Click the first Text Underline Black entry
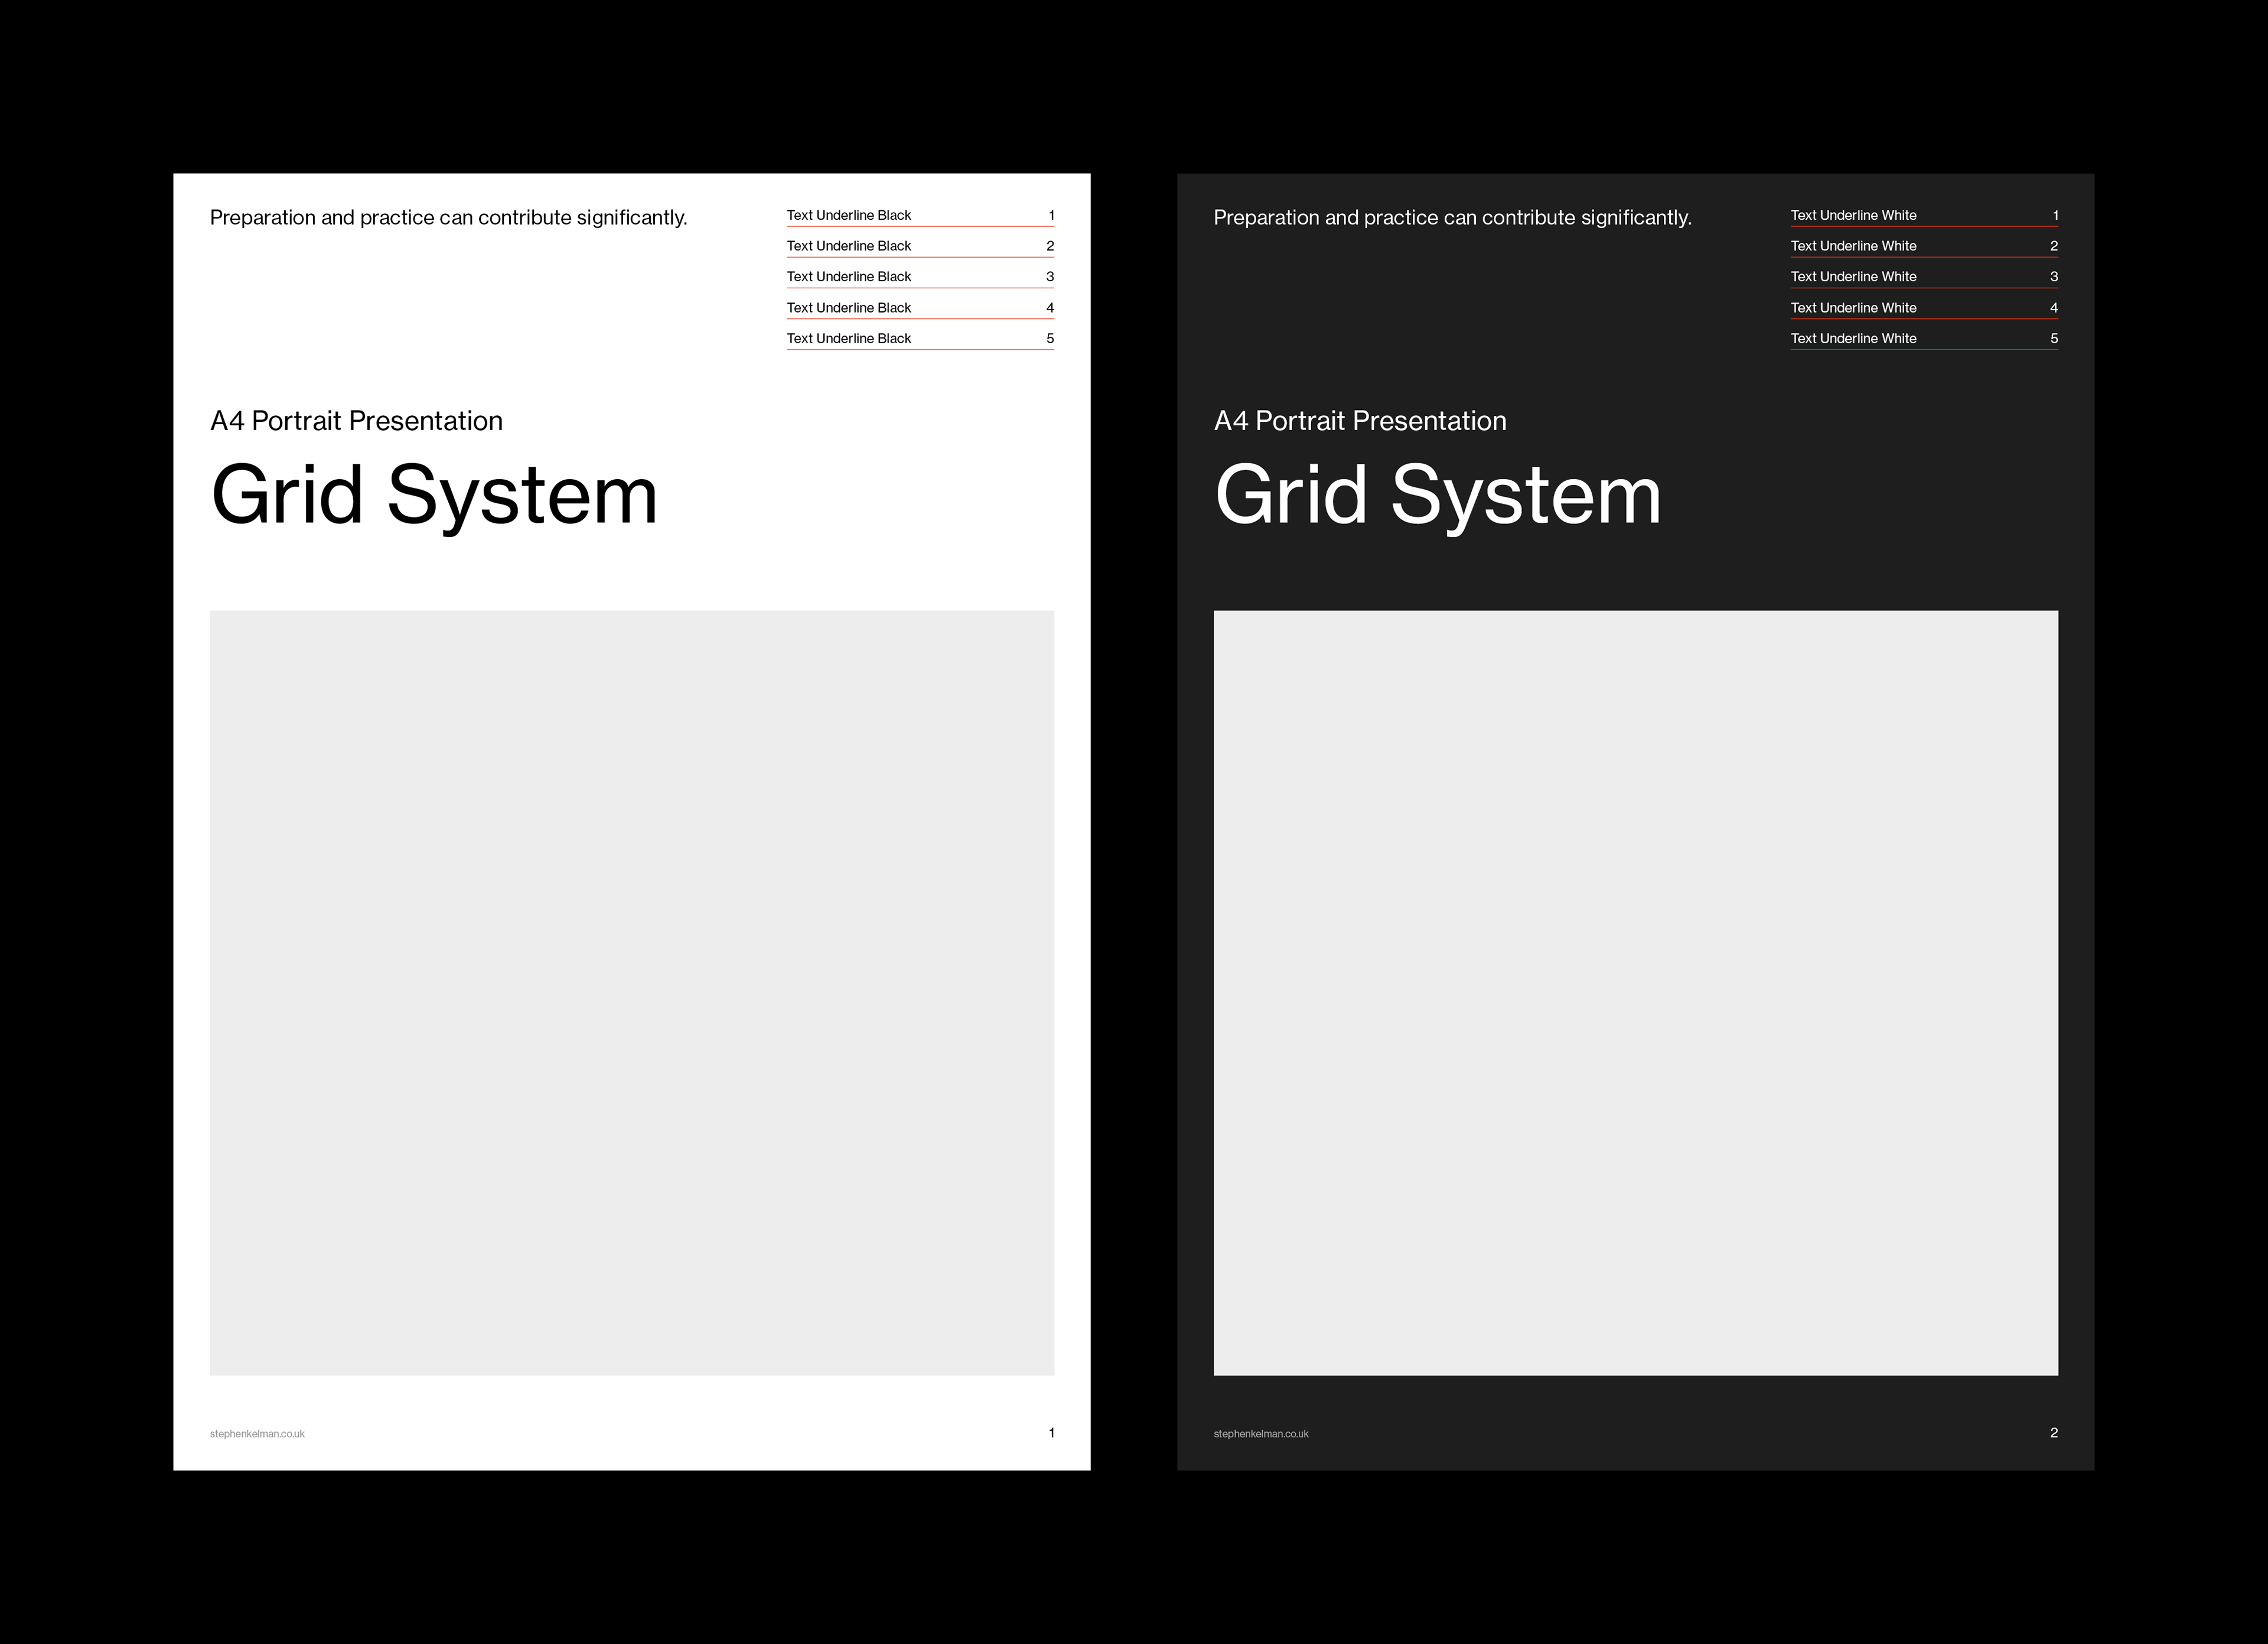Viewport: 2268px width, 1644px height. click(x=848, y=215)
